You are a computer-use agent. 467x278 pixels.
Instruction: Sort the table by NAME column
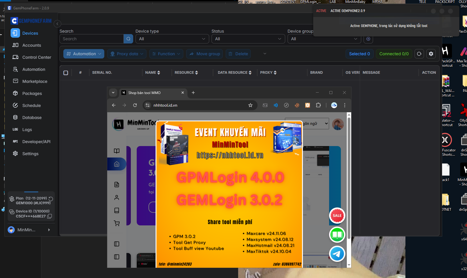[x=153, y=73]
